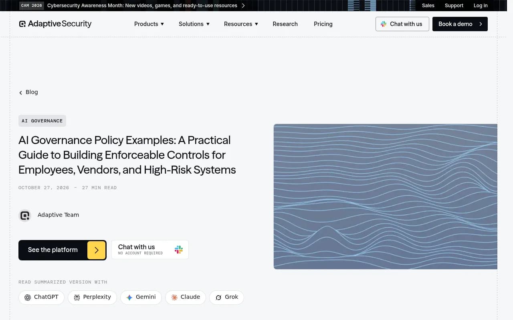Screen dimensions: 513x320
Task: Open the Sales link in top bar
Action: point(428,6)
